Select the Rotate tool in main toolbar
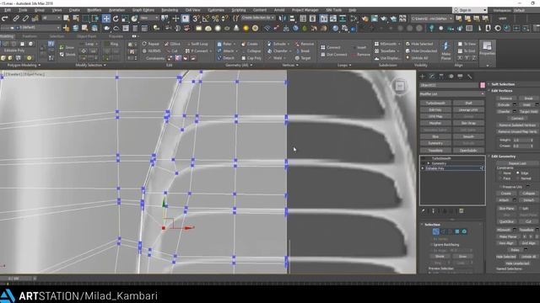 pyautogui.click(x=116, y=19)
